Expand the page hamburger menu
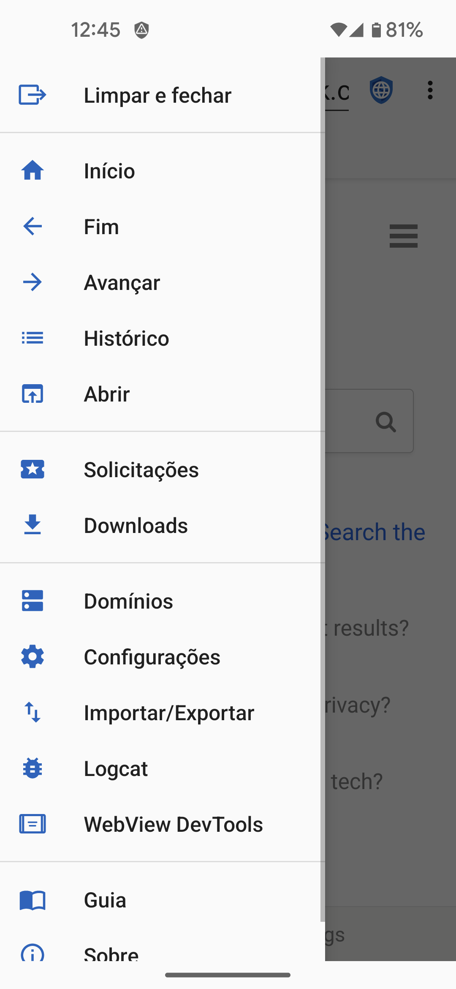 (x=403, y=236)
